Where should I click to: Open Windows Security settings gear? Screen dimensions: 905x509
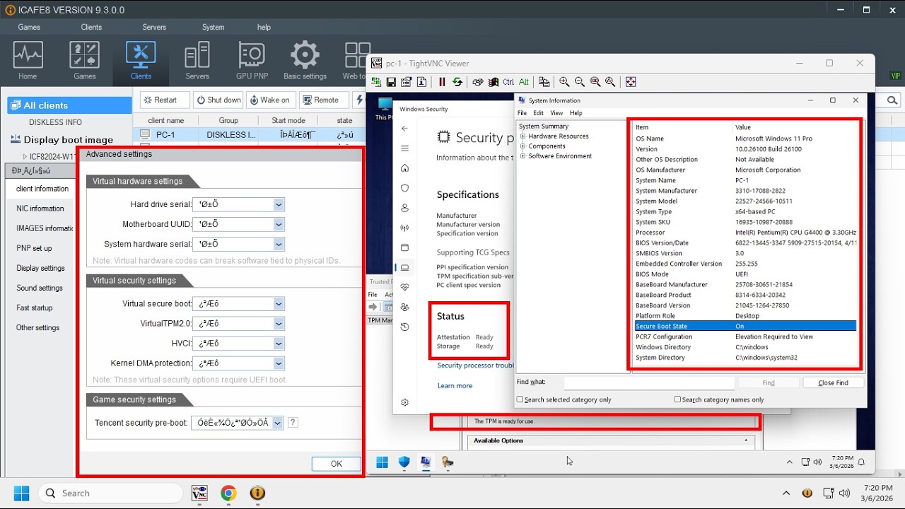(404, 402)
